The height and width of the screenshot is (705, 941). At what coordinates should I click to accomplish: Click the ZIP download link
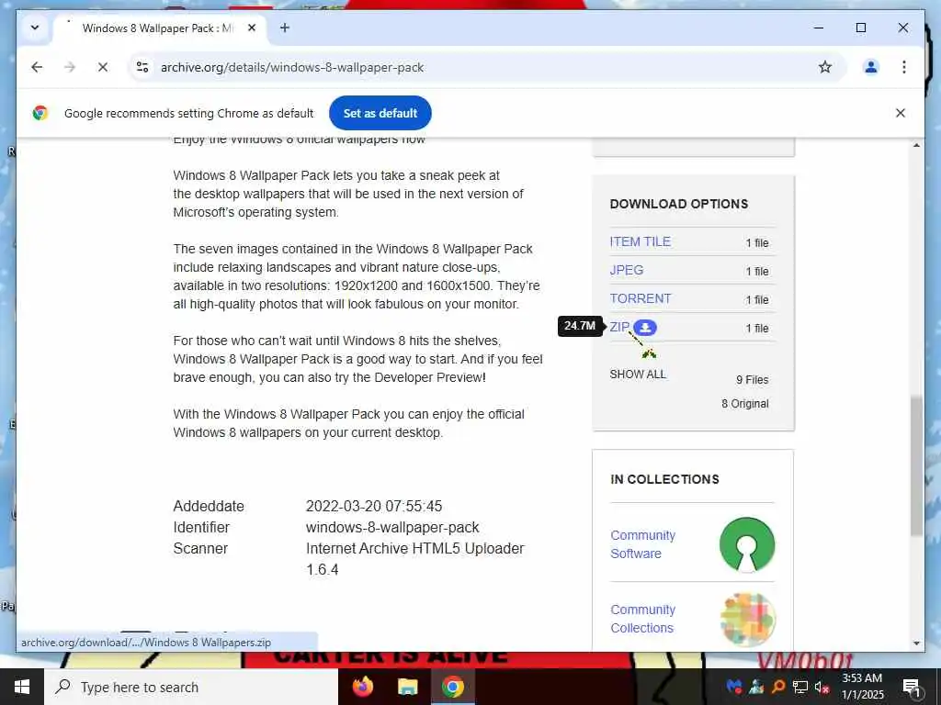click(x=618, y=327)
